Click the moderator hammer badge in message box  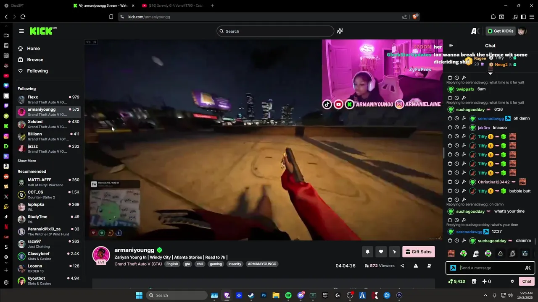click(x=453, y=268)
